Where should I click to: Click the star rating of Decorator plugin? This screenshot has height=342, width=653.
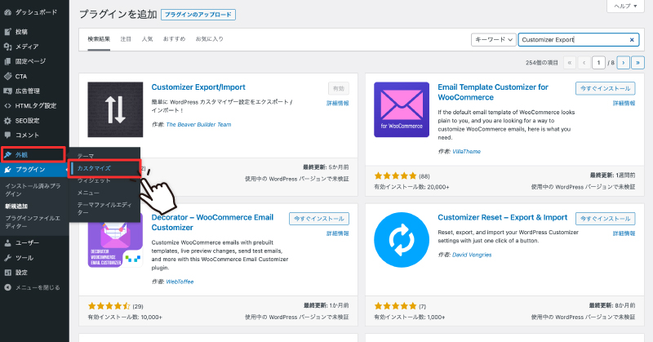(x=109, y=306)
